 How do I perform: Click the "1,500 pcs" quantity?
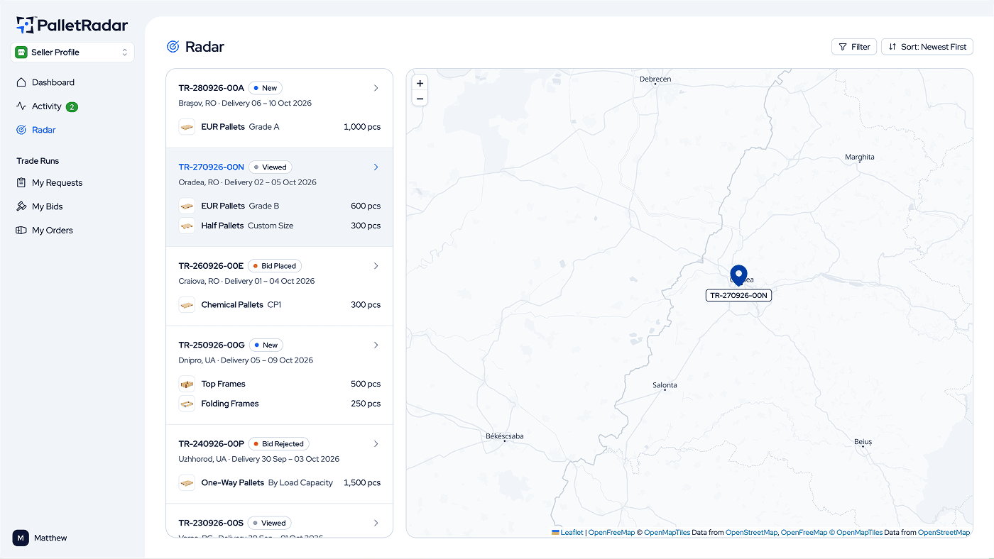click(x=362, y=483)
